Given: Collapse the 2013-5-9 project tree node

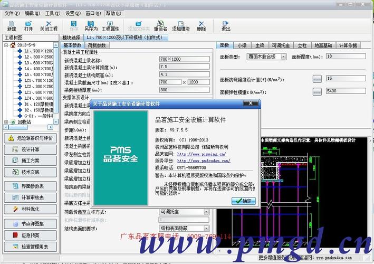Looking at the screenshot, I should tap(6, 45).
